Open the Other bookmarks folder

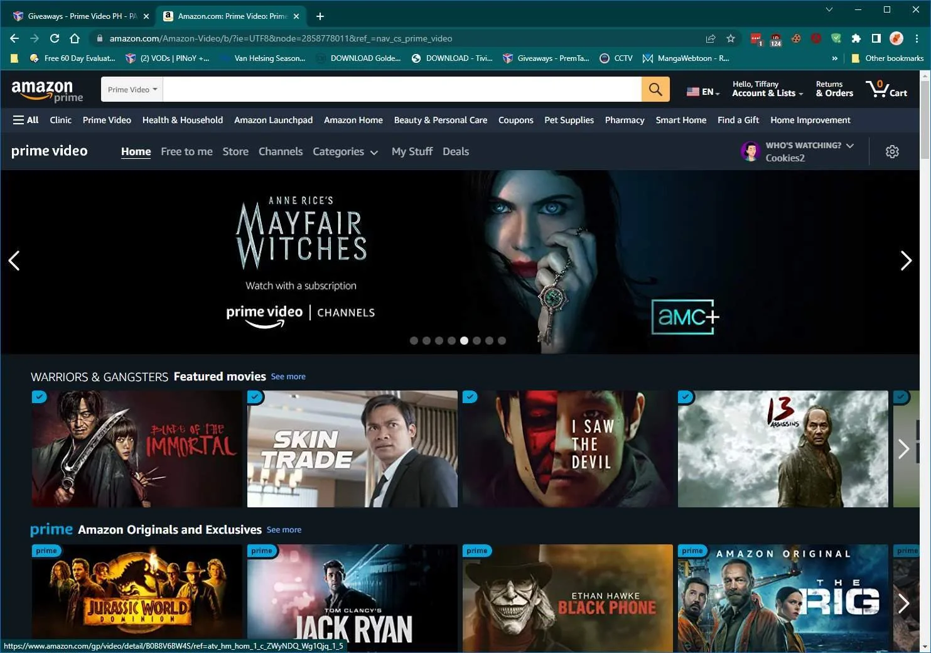[x=888, y=58]
